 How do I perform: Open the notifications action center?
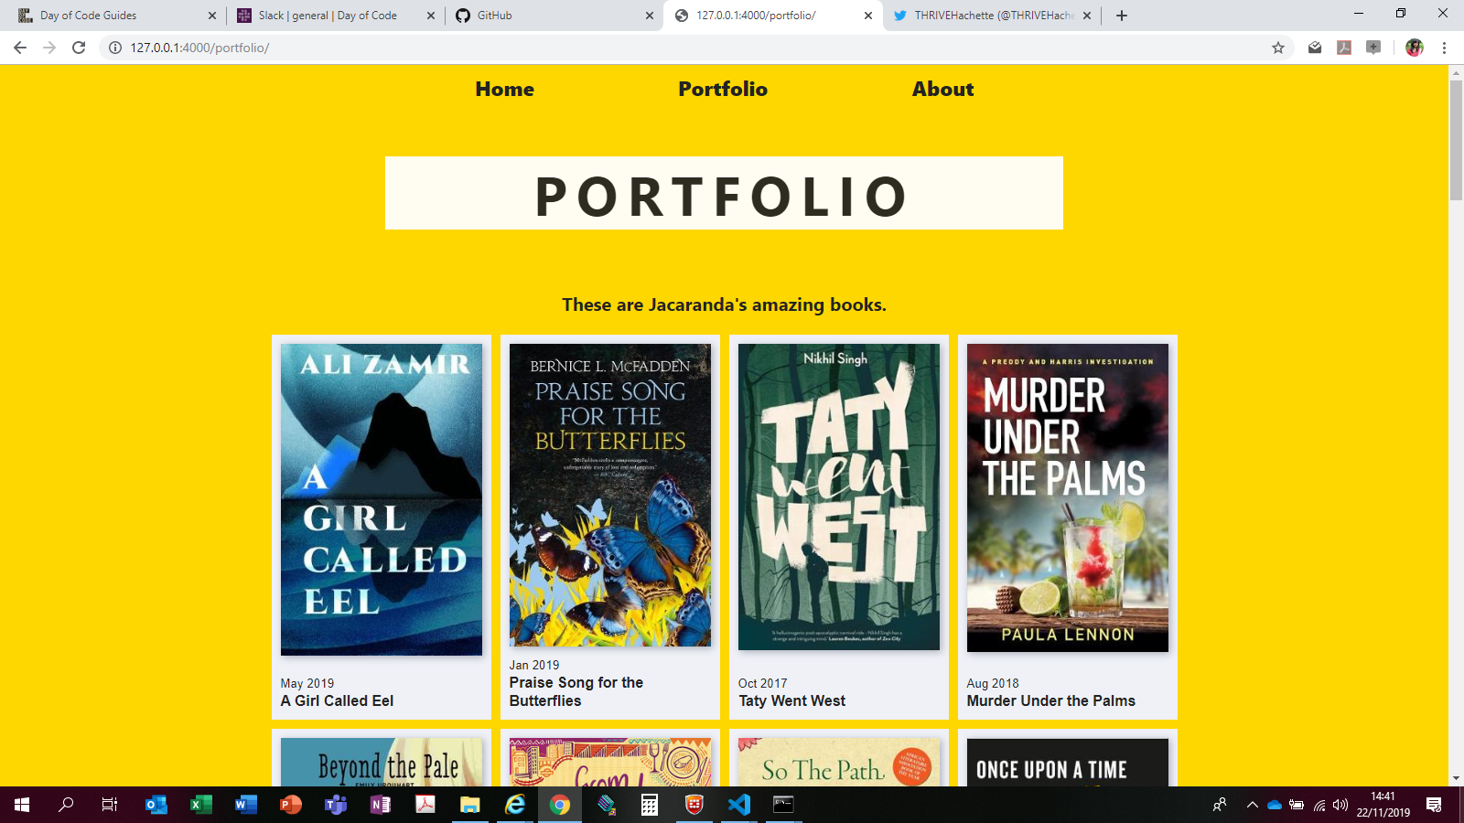click(x=1434, y=805)
